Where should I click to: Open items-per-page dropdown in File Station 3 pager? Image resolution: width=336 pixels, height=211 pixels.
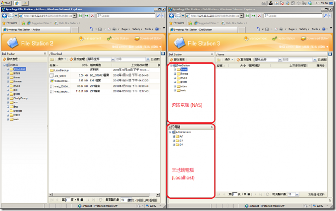297,194
